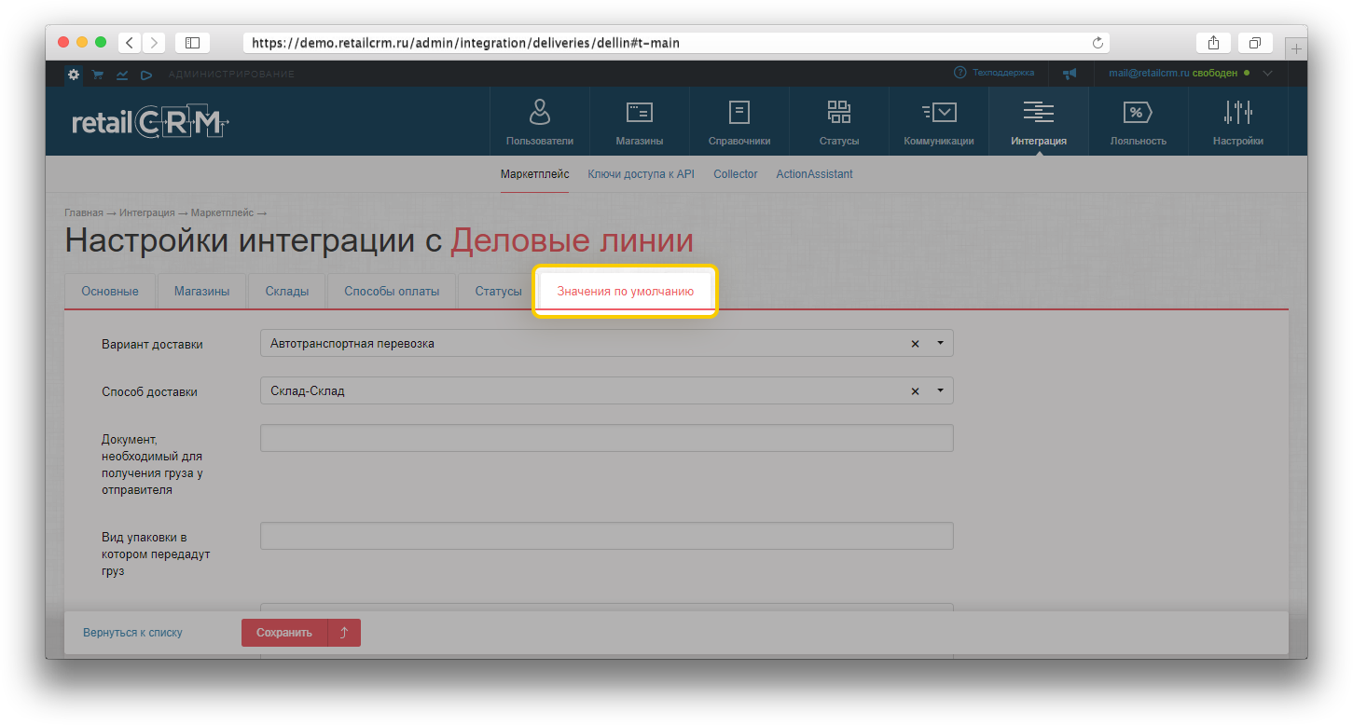The width and height of the screenshot is (1353, 725).
Task: Click the shopping cart icon in top bar
Action: tap(97, 74)
